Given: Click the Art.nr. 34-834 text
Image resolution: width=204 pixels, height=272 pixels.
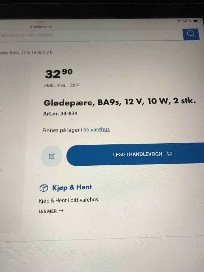Looking at the screenshot, I should click(60, 114).
